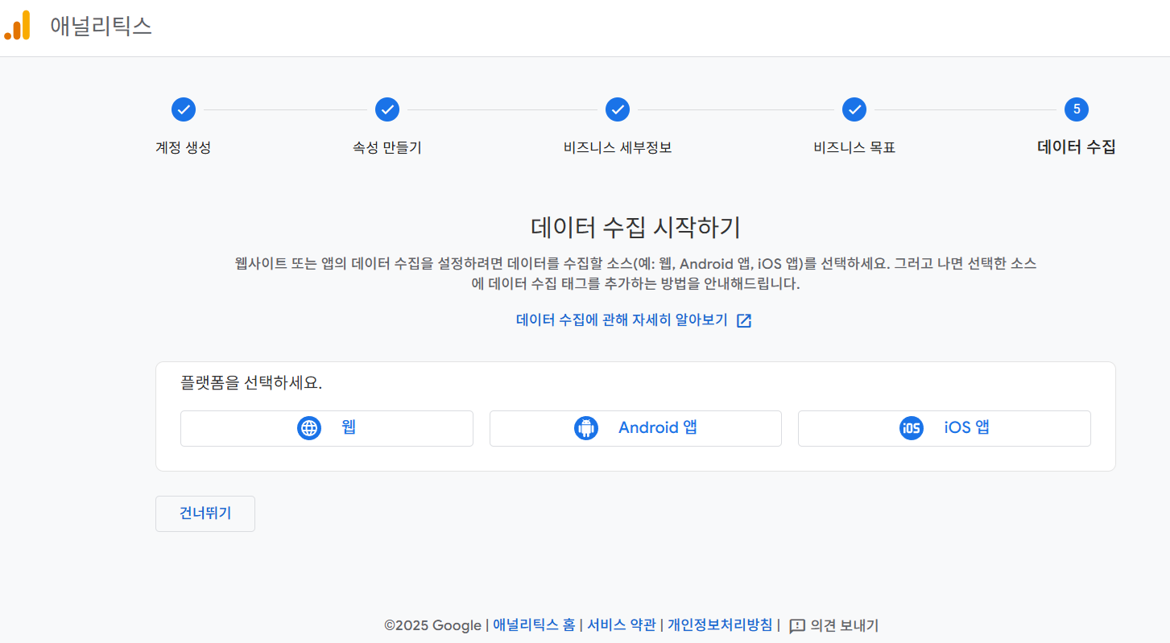
Task: Select the iOS 앱 platform card
Action: 944,428
